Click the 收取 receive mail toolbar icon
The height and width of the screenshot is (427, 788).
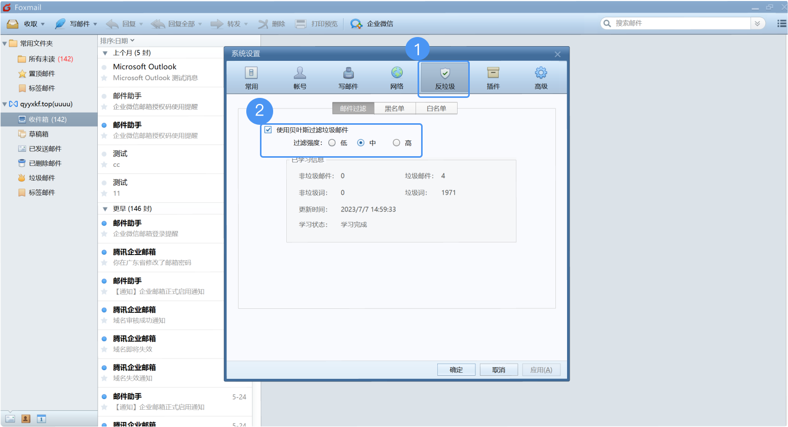click(x=13, y=24)
